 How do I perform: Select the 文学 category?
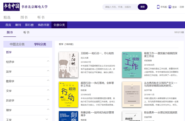pos(9,91)
